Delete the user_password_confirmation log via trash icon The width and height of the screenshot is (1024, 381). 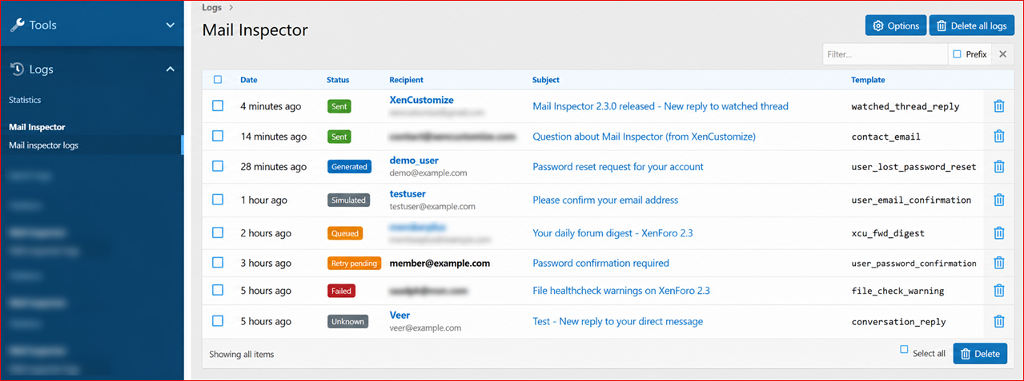(998, 263)
